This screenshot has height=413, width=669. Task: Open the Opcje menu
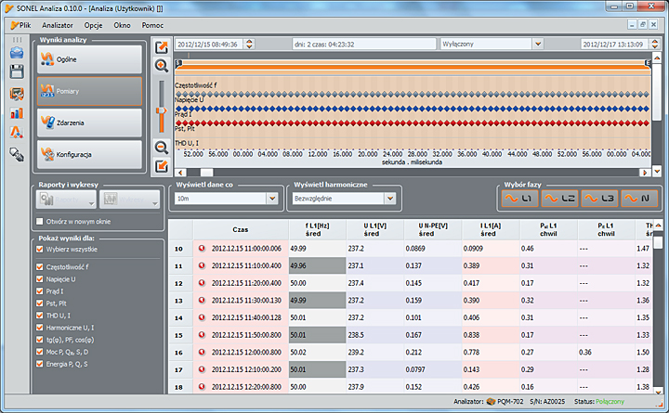(x=93, y=25)
